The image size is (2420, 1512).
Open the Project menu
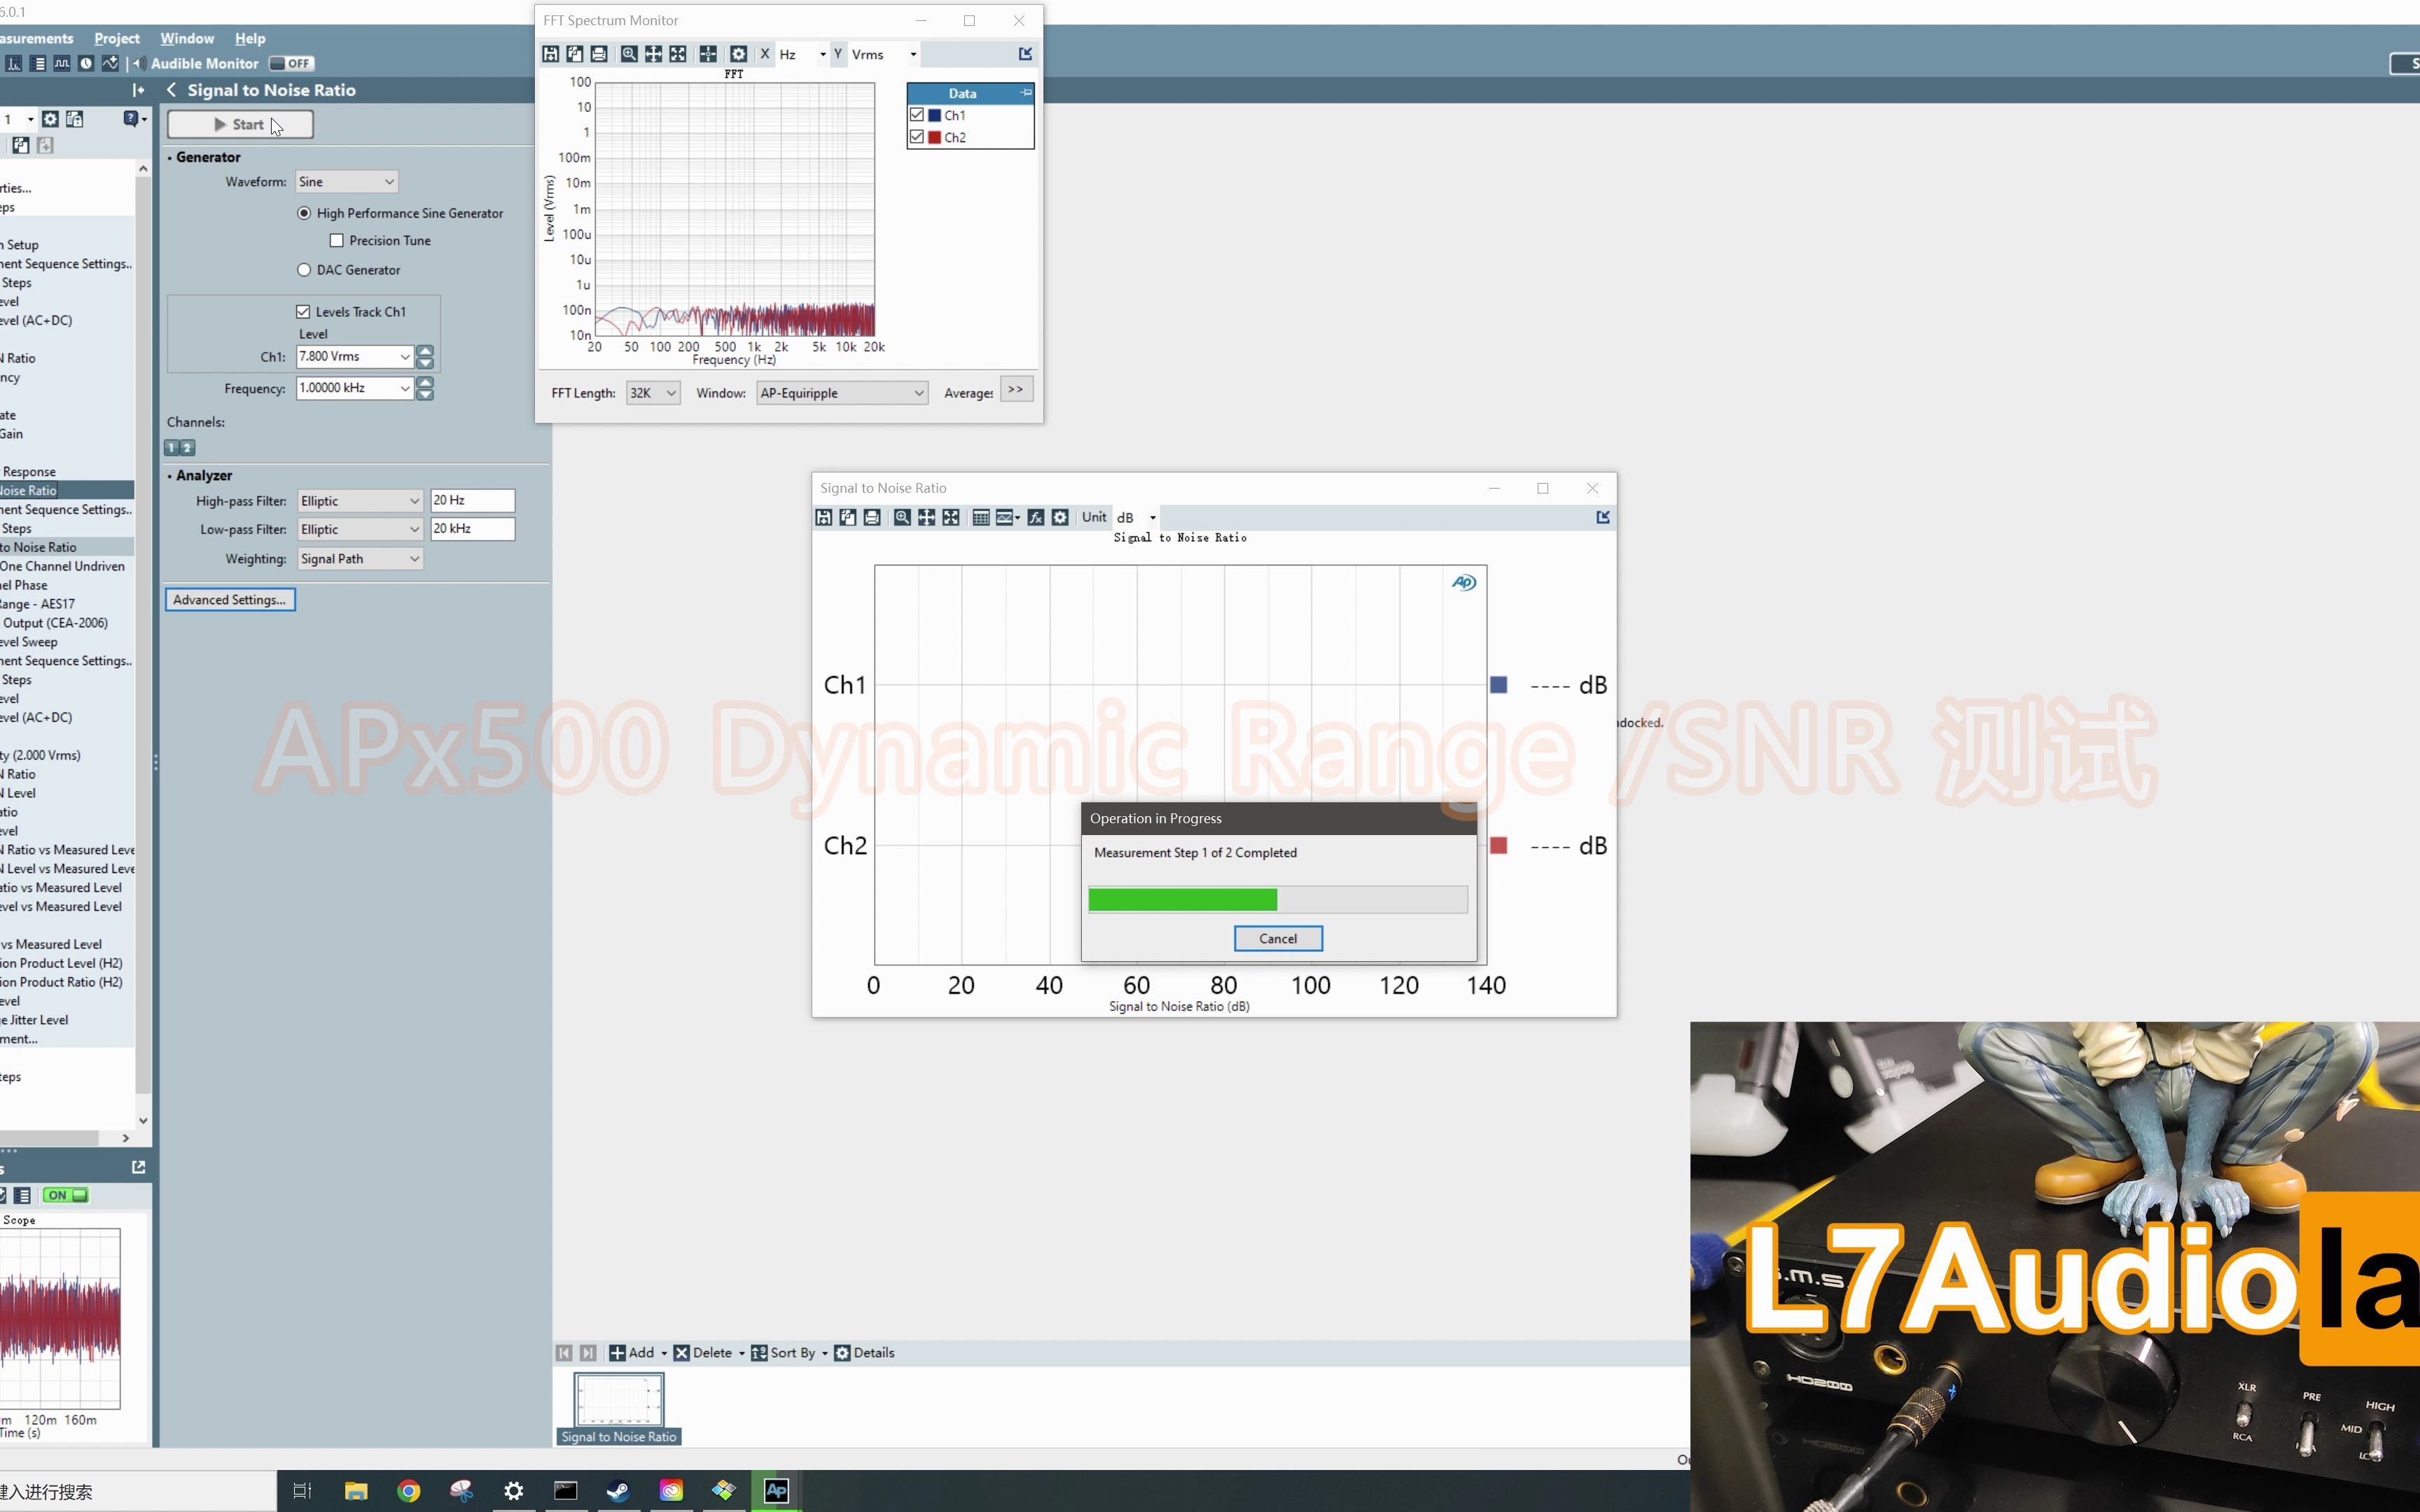click(117, 38)
